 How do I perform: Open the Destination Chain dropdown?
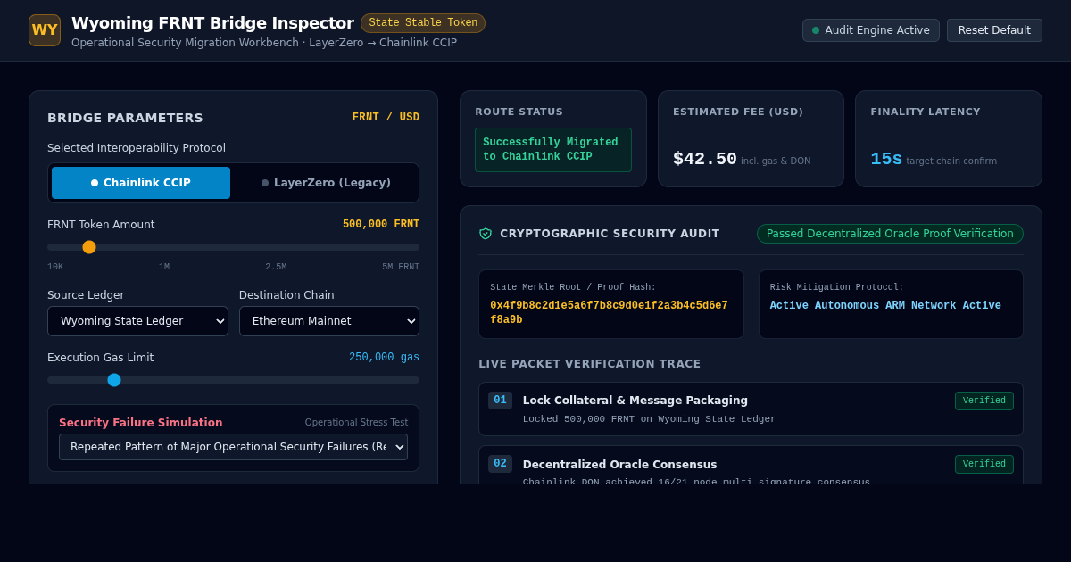click(329, 321)
